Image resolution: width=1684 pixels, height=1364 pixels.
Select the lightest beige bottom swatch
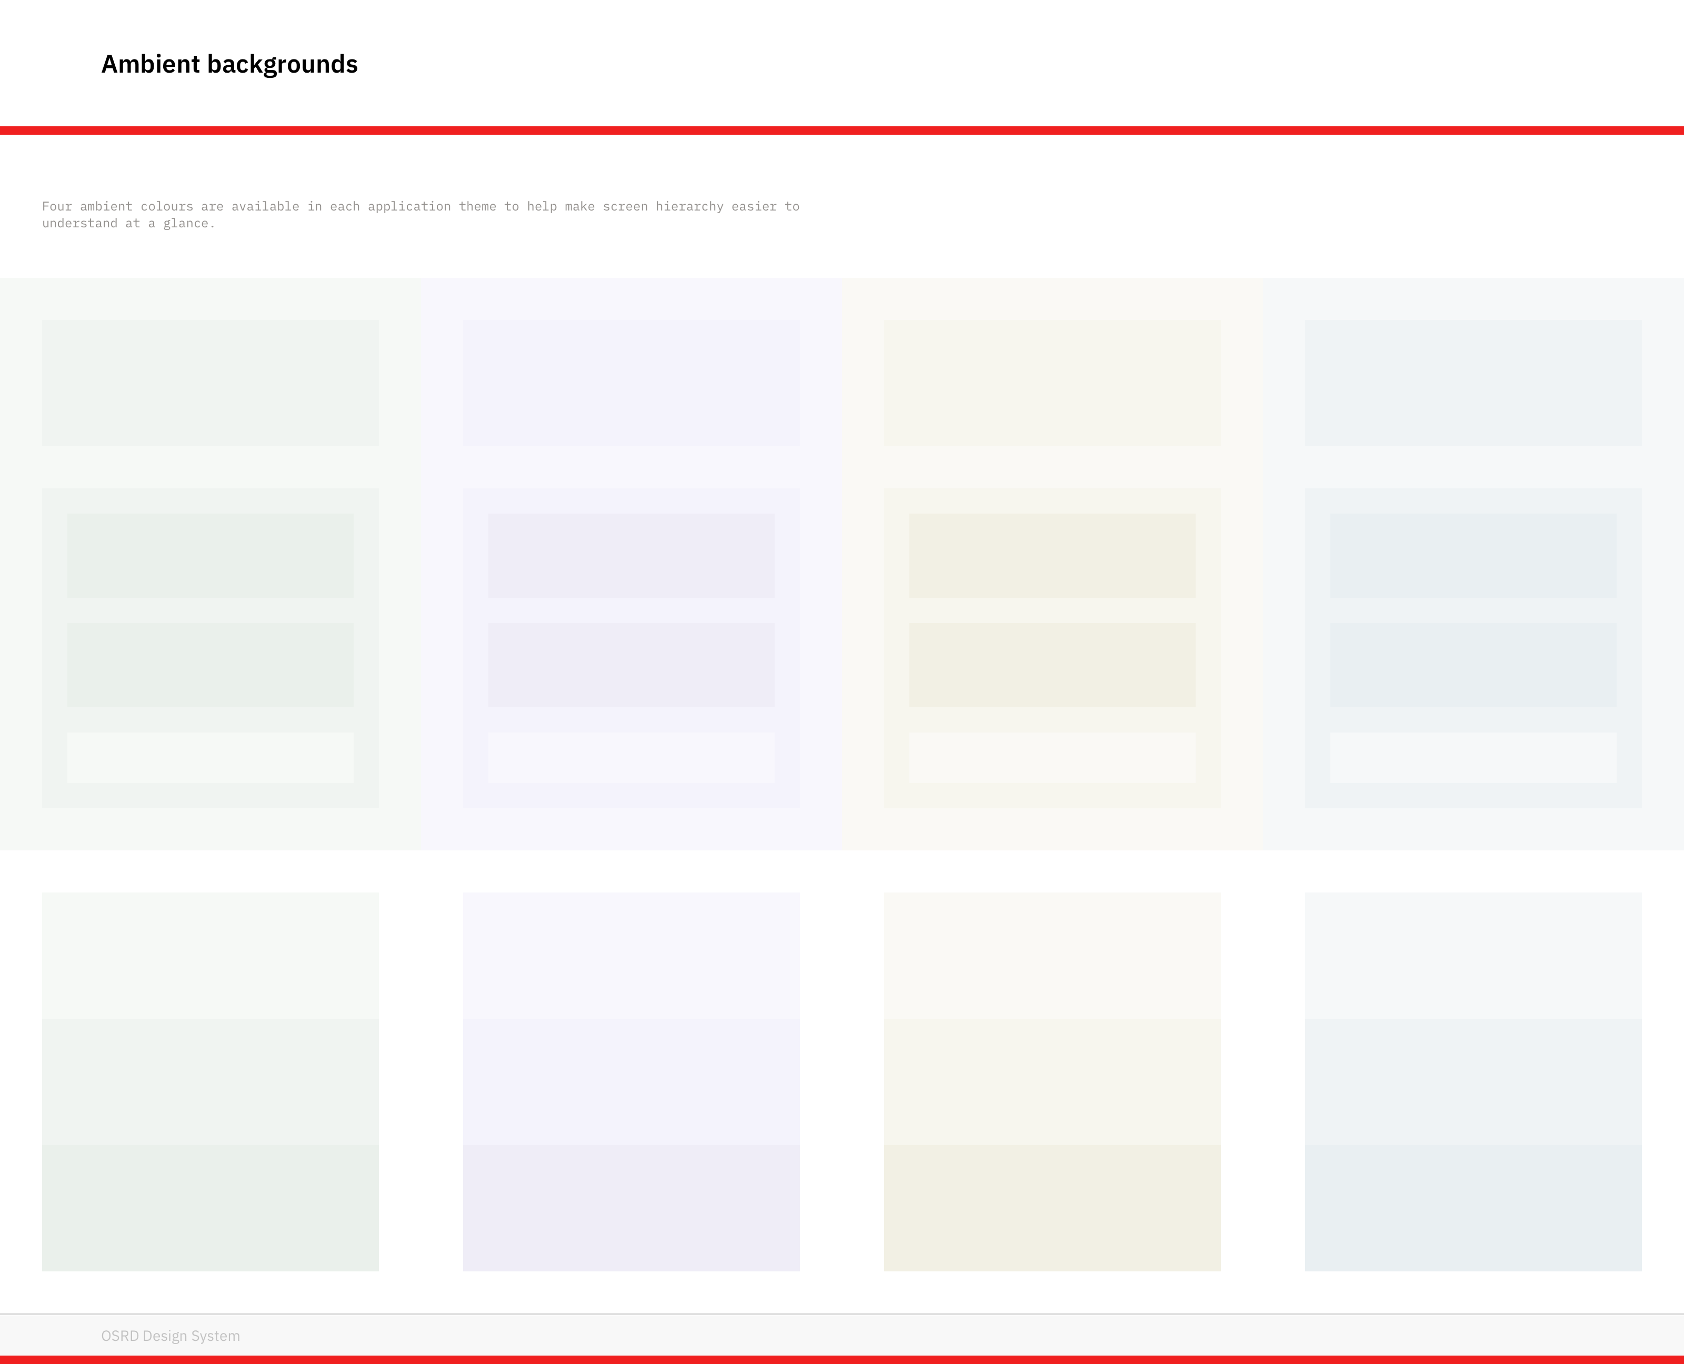coord(1052,956)
